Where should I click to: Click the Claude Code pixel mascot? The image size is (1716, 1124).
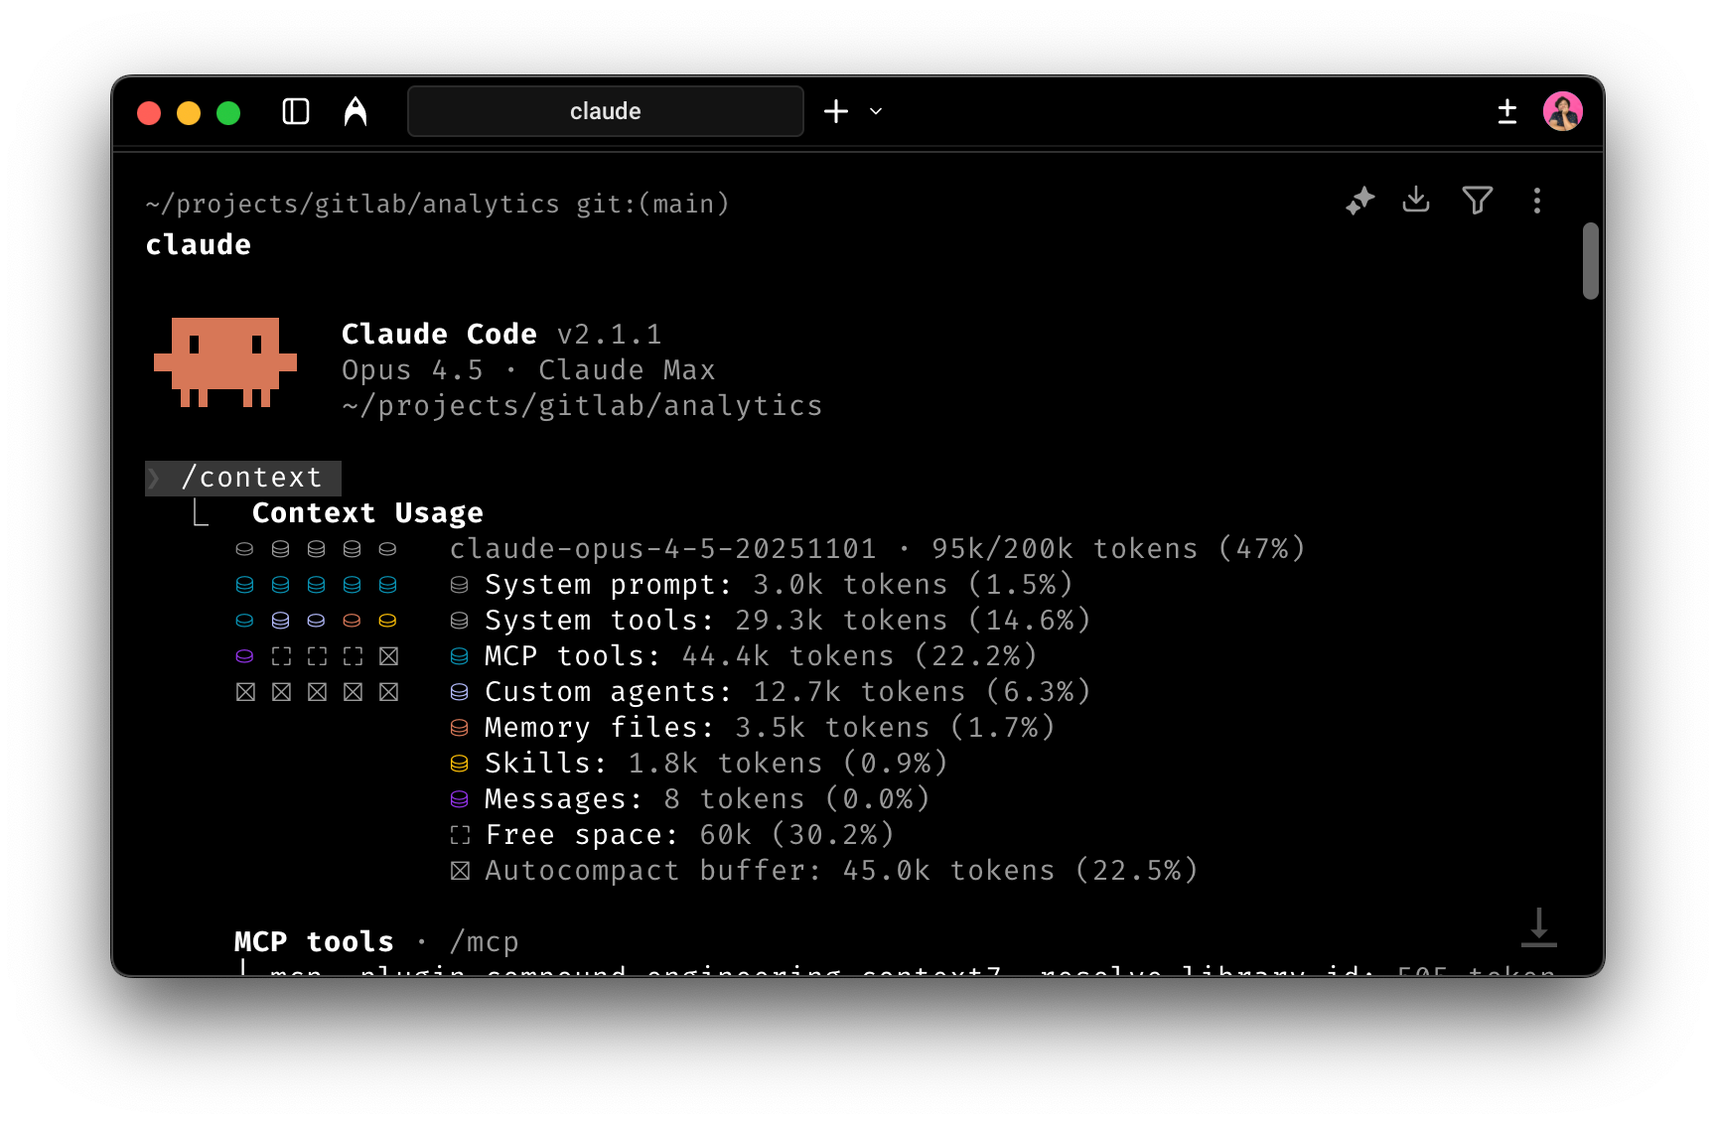(225, 362)
